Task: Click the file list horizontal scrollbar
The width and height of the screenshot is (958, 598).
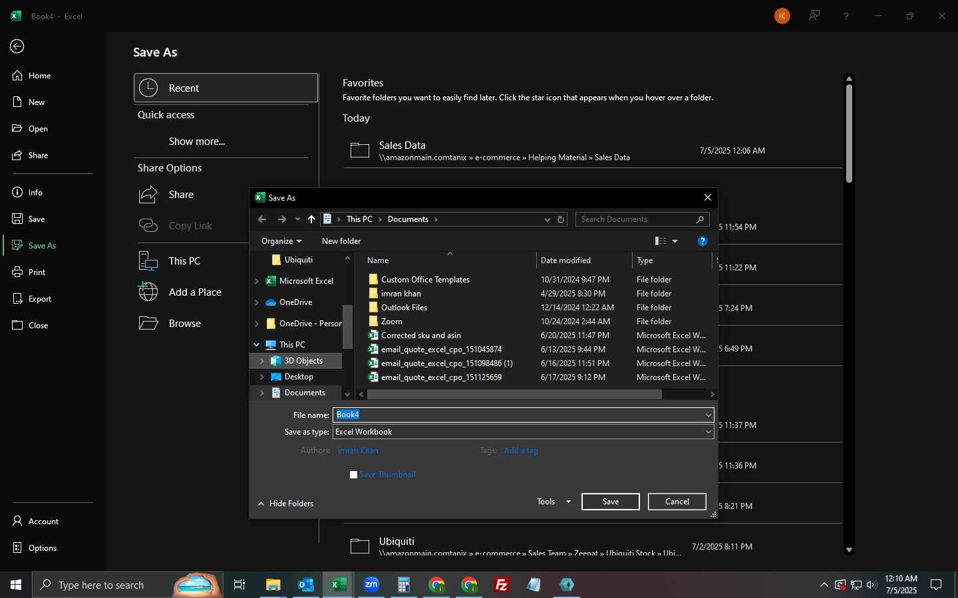Action: (x=514, y=394)
